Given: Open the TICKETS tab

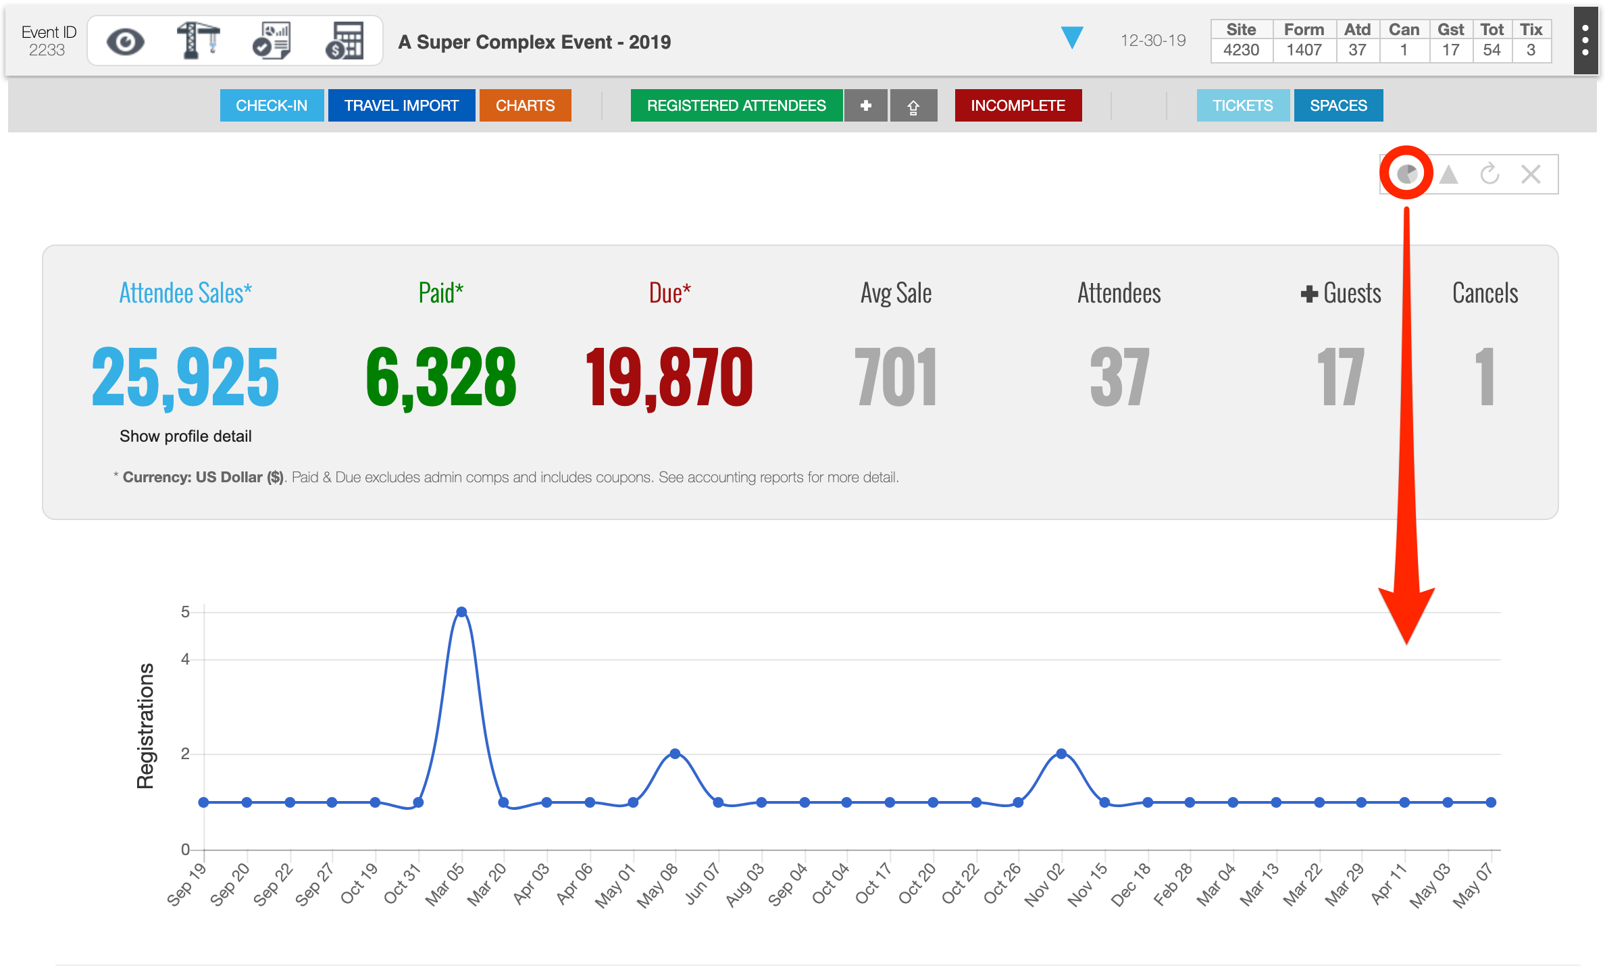Looking at the screenshot, I should click(x=1243, y=105).
